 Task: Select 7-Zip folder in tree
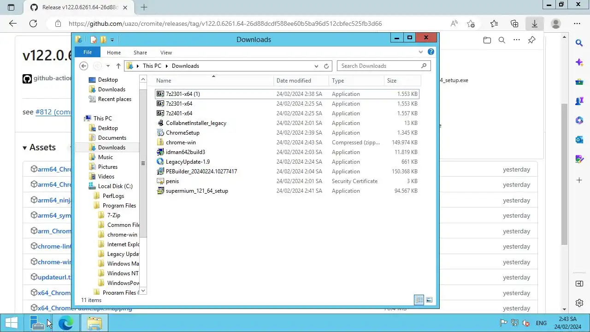point(113,215)
